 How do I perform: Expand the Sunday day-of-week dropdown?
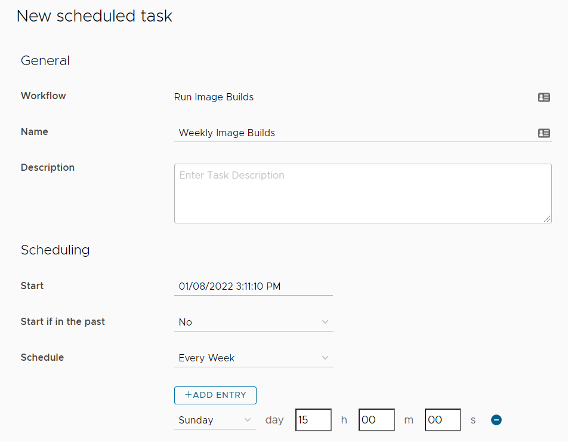coord(215,420)
